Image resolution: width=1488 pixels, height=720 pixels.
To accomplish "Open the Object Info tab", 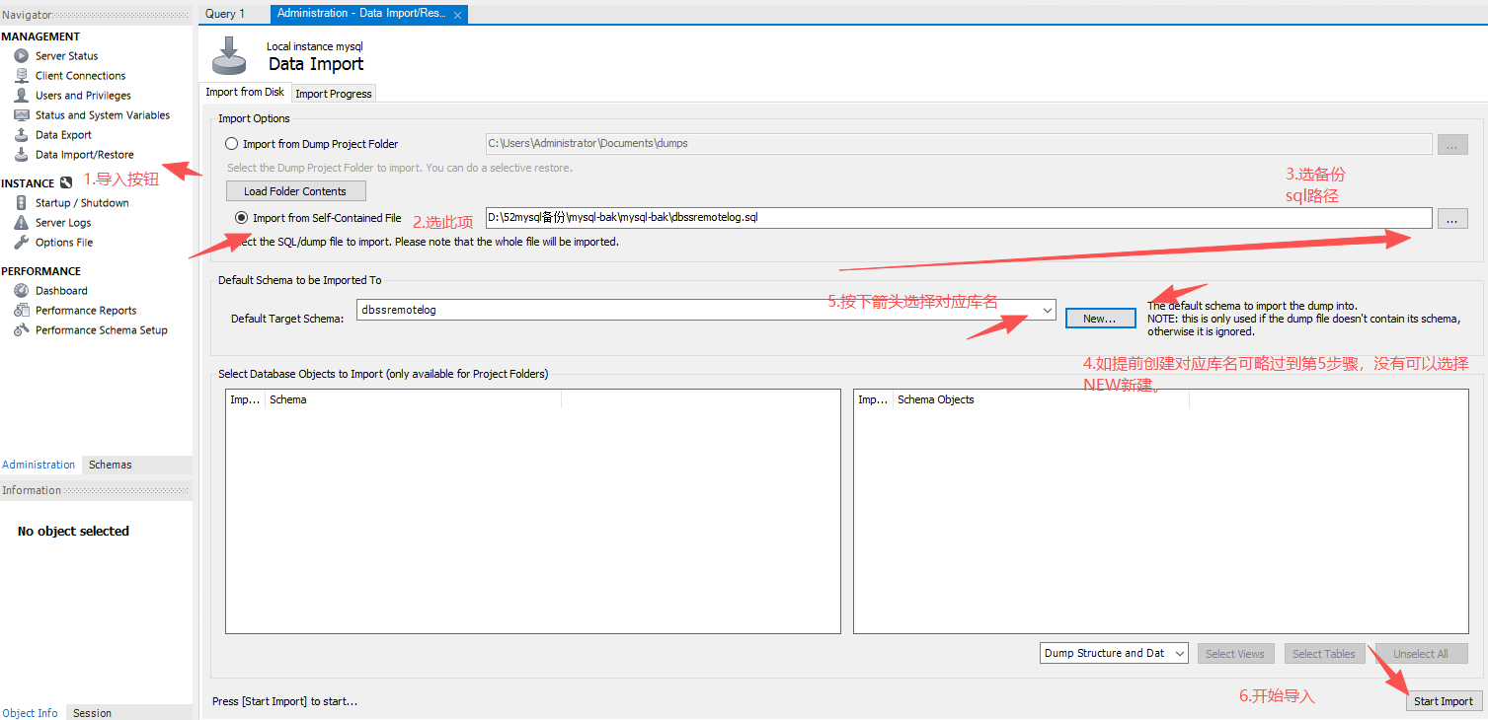I will click(30, 713).
